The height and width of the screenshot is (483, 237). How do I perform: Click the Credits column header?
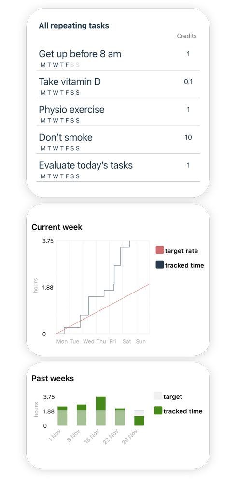(187, 36)
